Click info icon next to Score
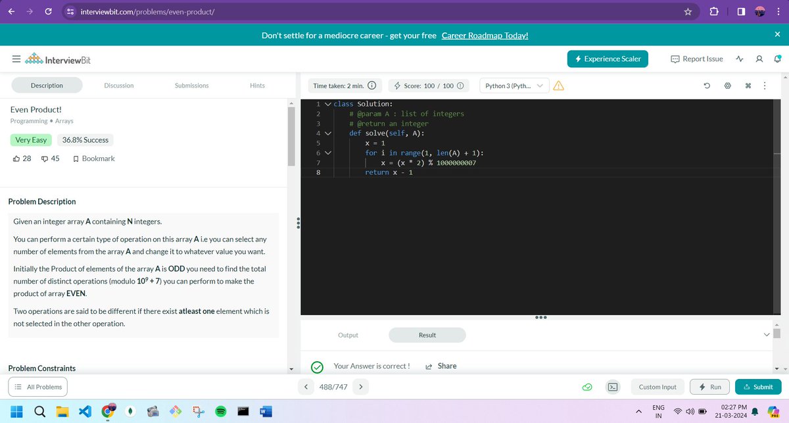789x423 pixels. [x=460, y=86]
